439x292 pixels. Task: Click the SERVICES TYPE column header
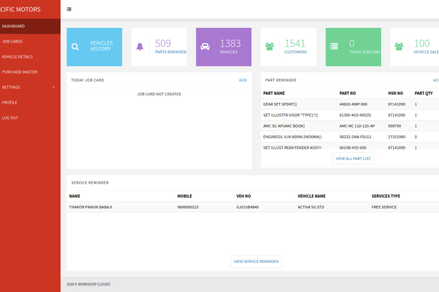386,196
